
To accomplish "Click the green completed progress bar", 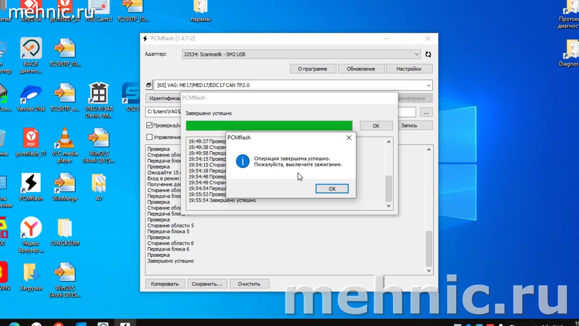I will [x=269, y=126].
